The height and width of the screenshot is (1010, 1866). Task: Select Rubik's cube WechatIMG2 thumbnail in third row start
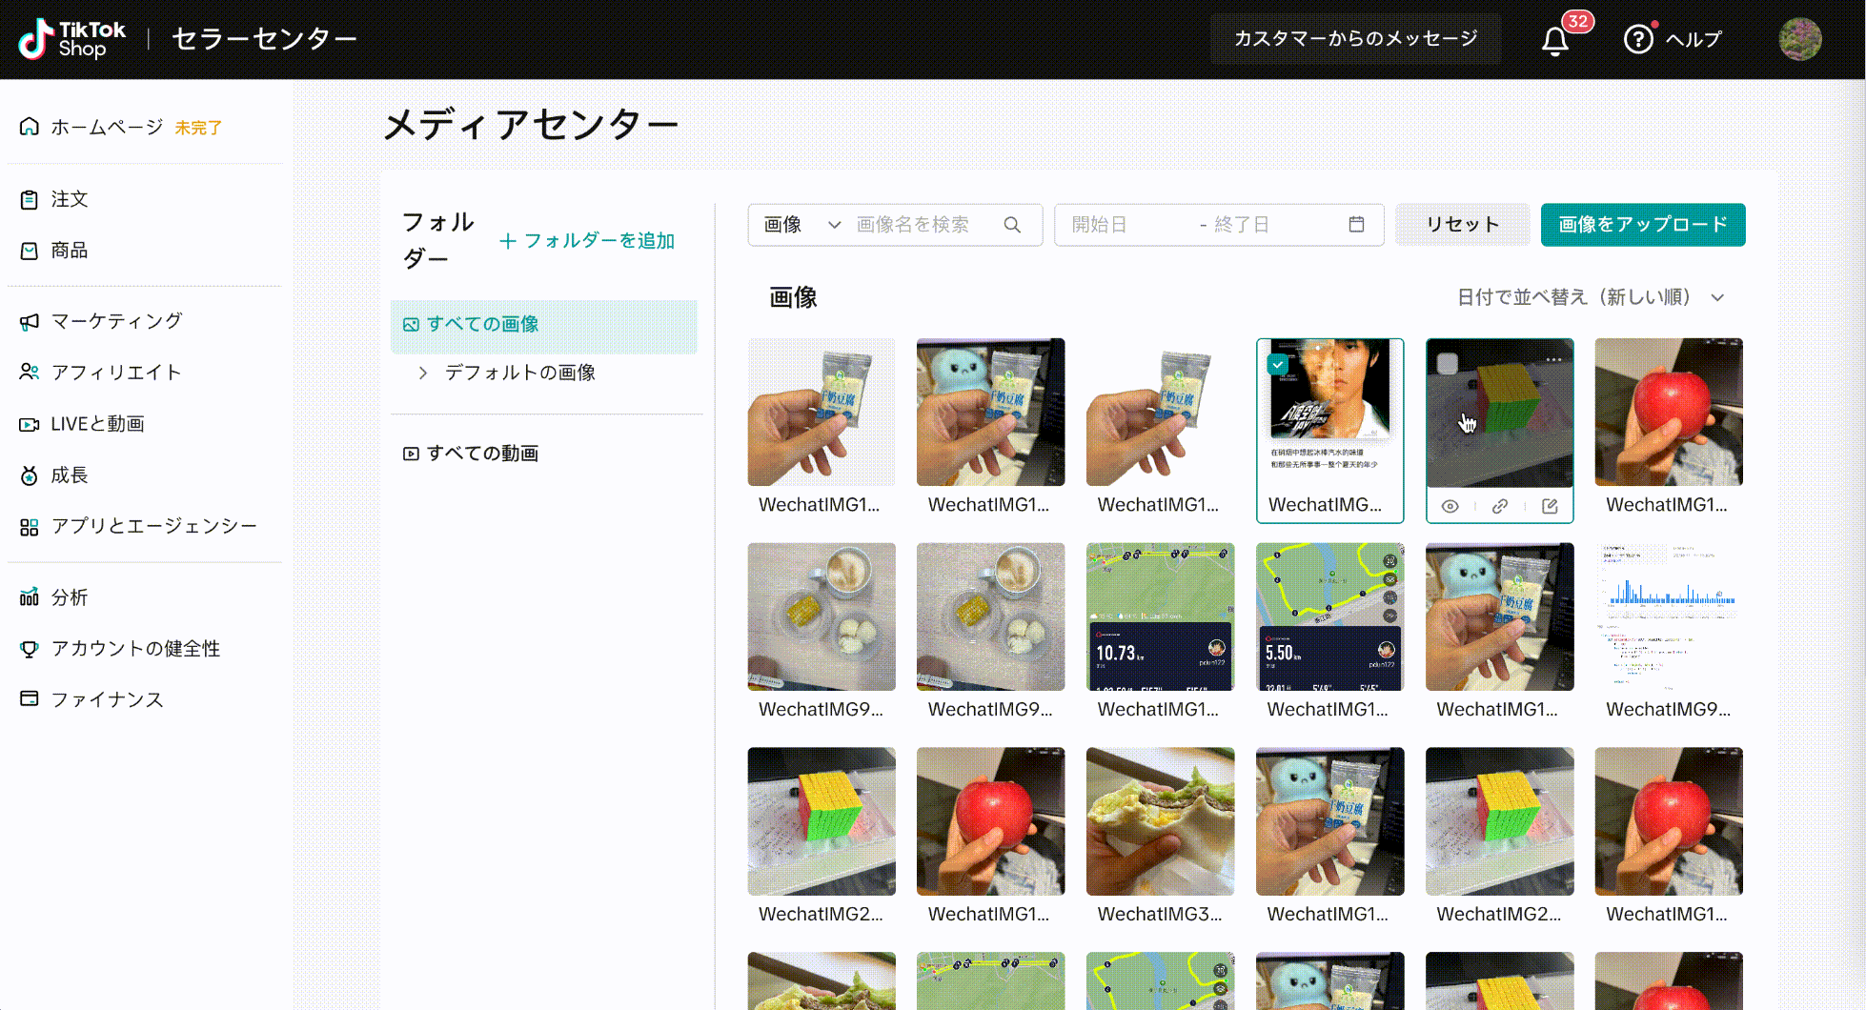tap(821, 821)
